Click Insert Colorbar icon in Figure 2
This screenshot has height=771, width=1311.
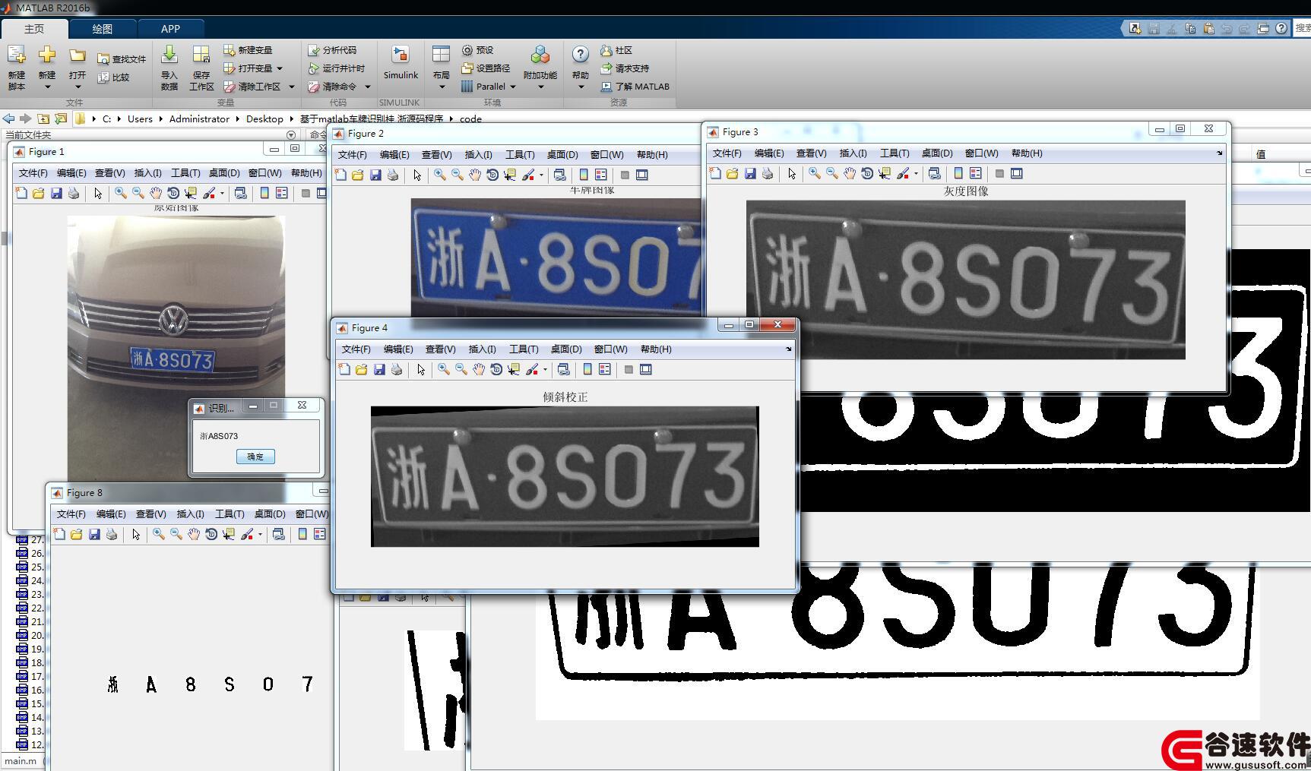583,175
